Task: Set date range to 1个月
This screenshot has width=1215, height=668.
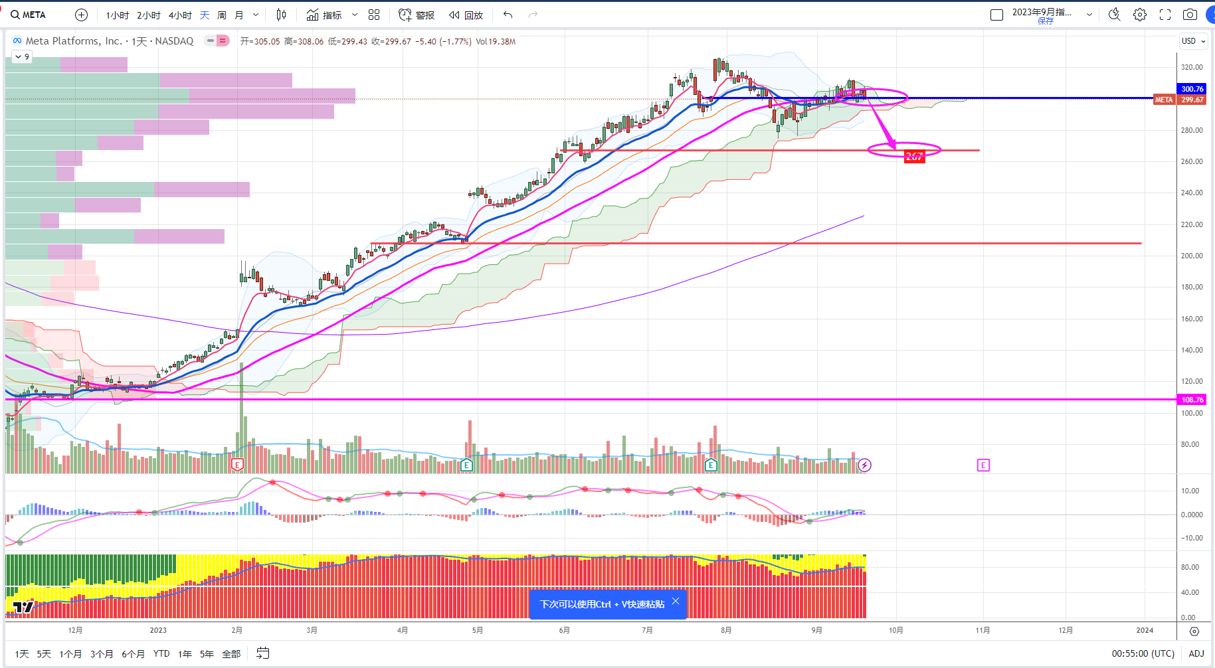Action: tap(70, 654)
